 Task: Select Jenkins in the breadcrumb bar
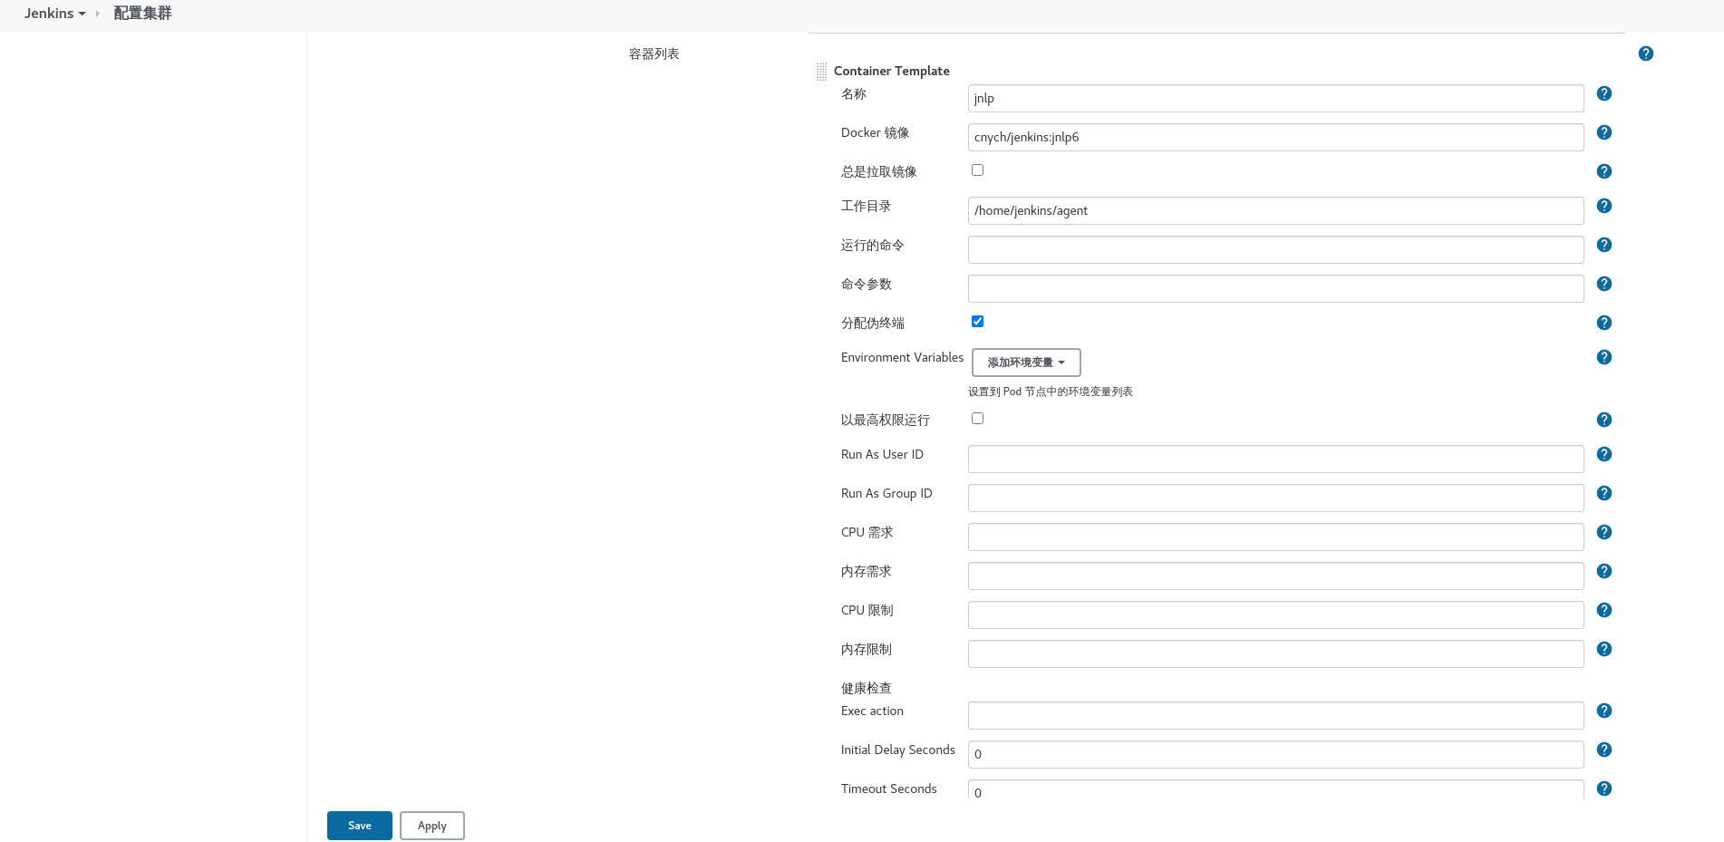pyautogui.click(x=49, y=13)
